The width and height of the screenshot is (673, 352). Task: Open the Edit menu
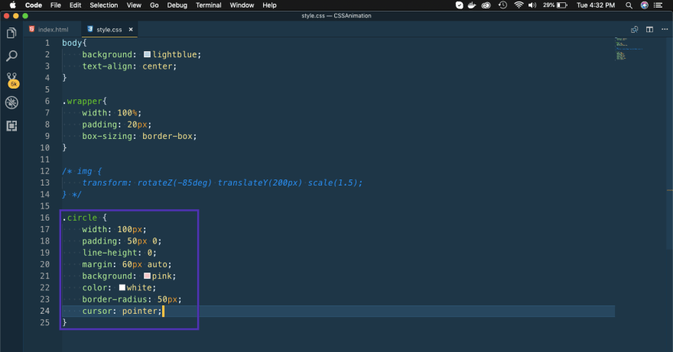tap(75, 5)
